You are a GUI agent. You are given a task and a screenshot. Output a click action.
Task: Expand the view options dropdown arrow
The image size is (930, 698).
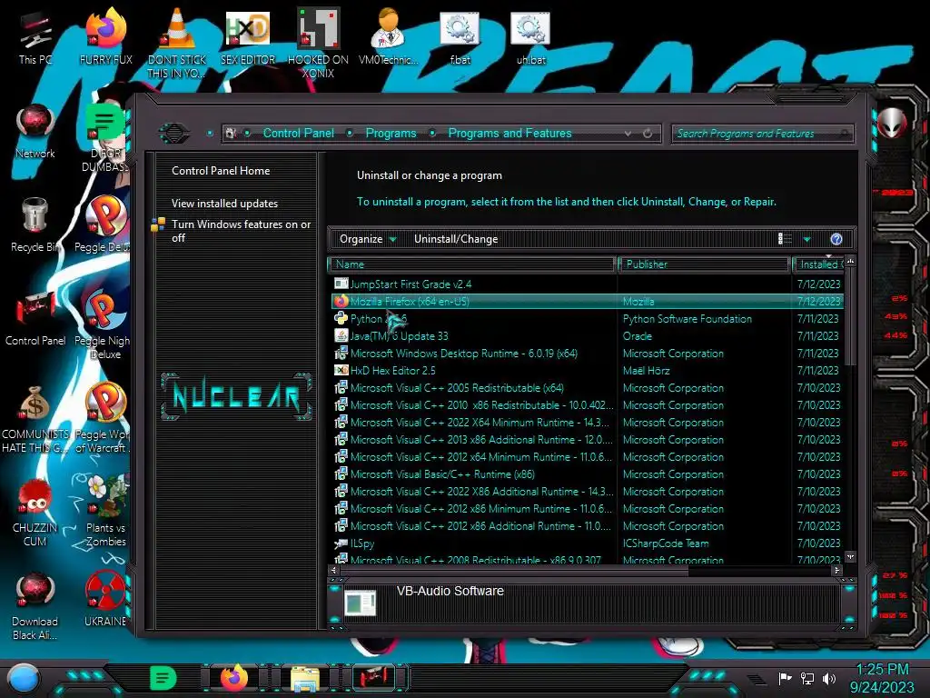(x=806, y=239)
